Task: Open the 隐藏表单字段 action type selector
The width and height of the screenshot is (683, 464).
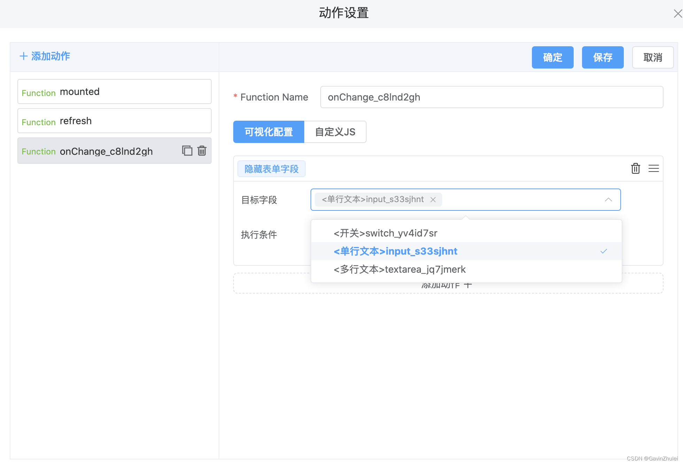Action: tap(271, 168)
